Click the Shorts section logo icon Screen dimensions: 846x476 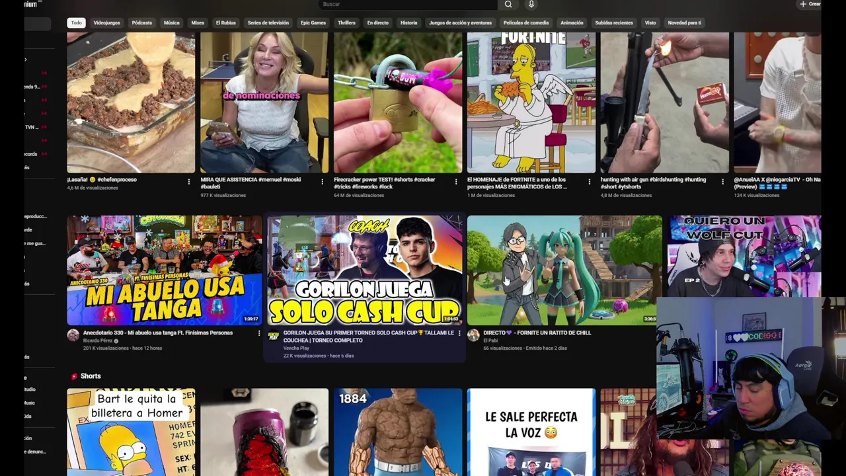coord(74,376)
